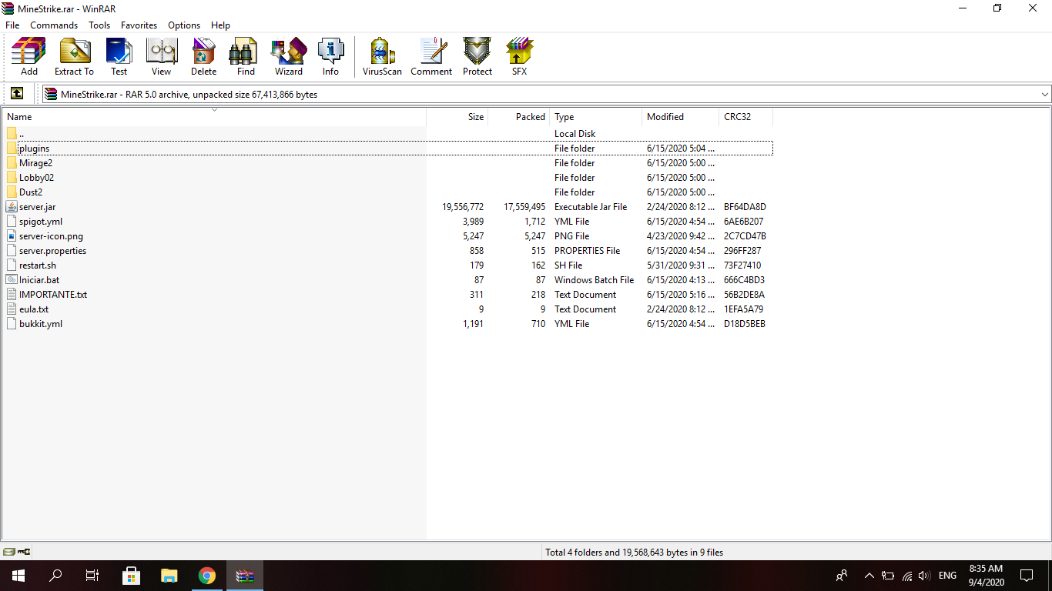This screenshot has width=1052, height=591.
Task: Launch the Wizard tool
Action: click(289, 57)
